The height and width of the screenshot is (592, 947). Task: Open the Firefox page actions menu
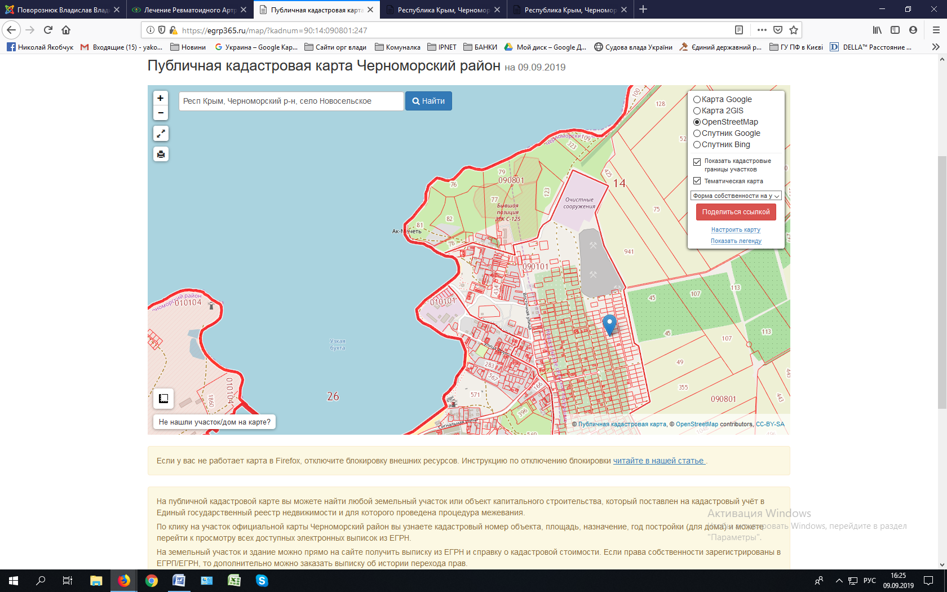(x=762, y=30)
